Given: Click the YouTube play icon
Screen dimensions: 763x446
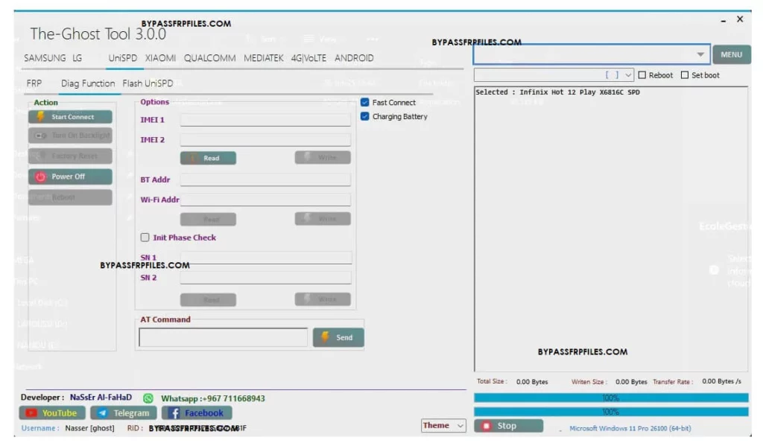Looking at the screenshot, I should 31,413.
